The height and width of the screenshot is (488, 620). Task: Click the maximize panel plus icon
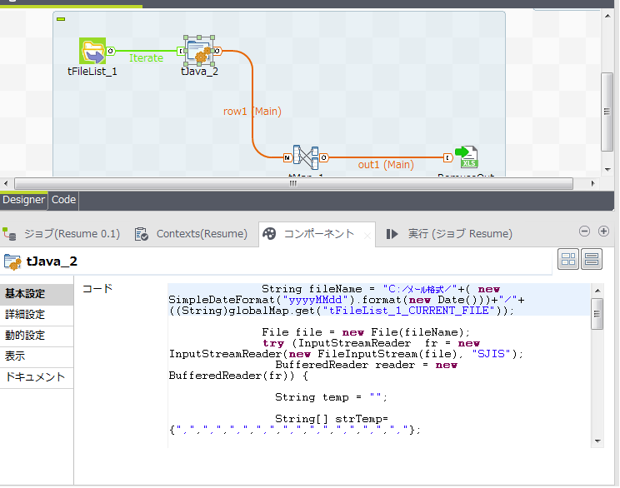tap(603, 232)
